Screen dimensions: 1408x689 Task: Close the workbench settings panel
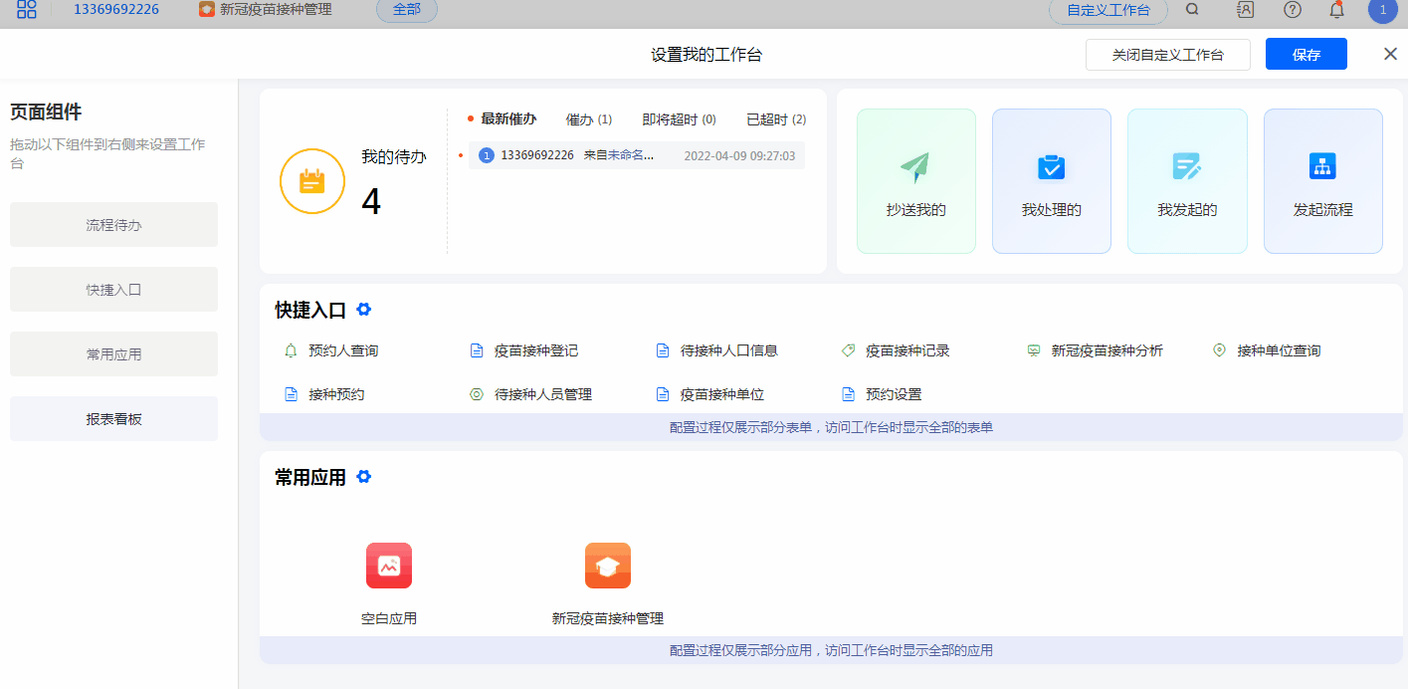pos(1390,54)
